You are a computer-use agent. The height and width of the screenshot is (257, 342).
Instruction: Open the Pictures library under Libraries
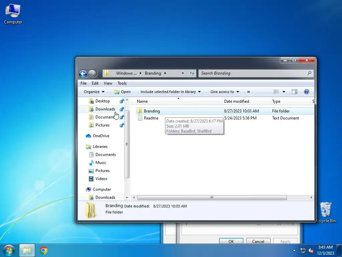point(102,171)
